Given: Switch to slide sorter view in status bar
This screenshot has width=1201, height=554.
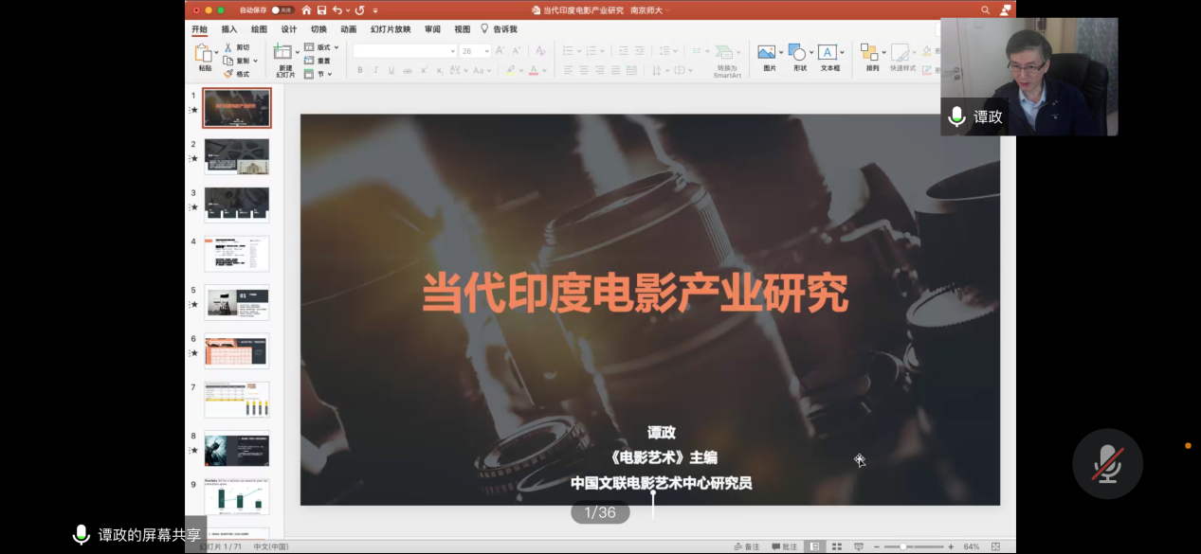Looking at the screenshot, I should pyautogui.click(x=836, y=546).
